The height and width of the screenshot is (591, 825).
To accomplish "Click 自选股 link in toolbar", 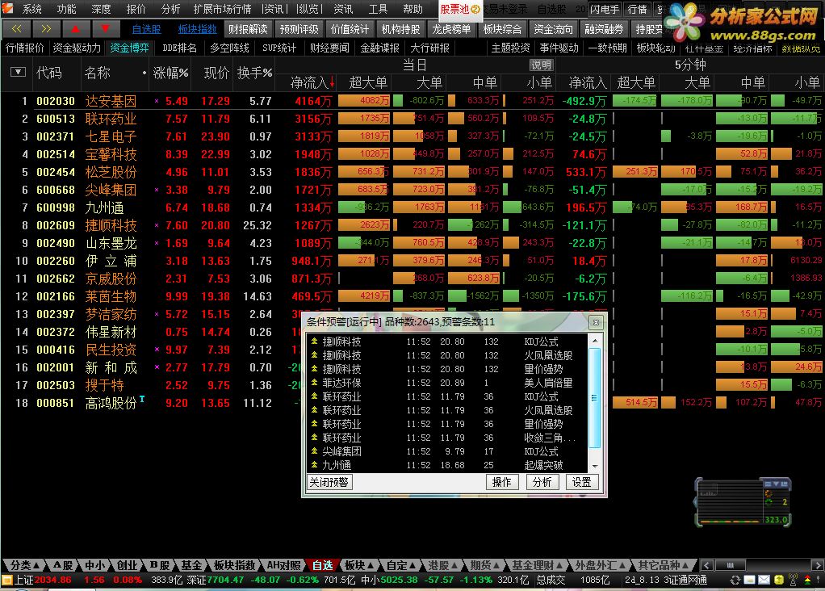I will coord(146,30).
